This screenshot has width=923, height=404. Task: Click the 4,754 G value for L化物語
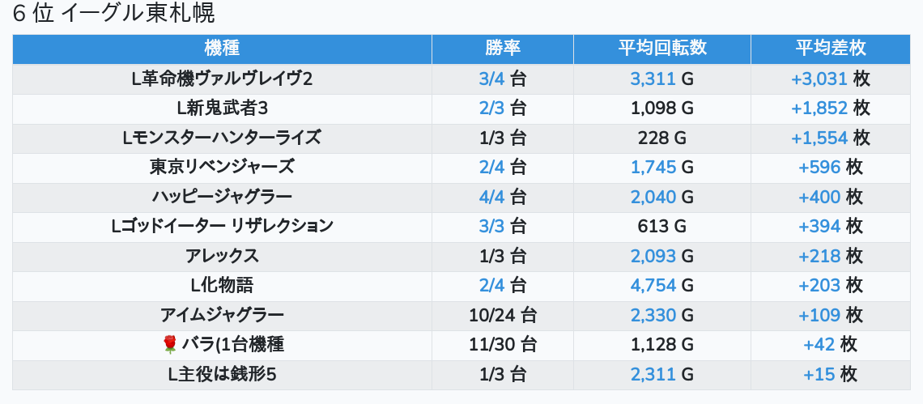pyautogui.click(x=661, y=285)
